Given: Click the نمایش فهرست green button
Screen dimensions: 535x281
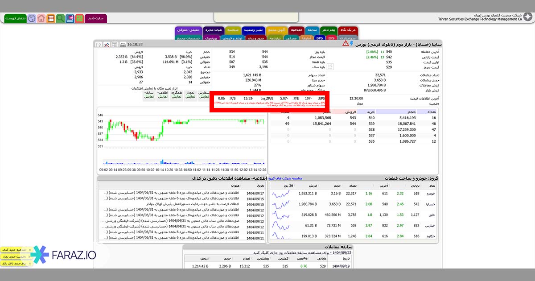Looking at the screenshot, I should [16, 18].
